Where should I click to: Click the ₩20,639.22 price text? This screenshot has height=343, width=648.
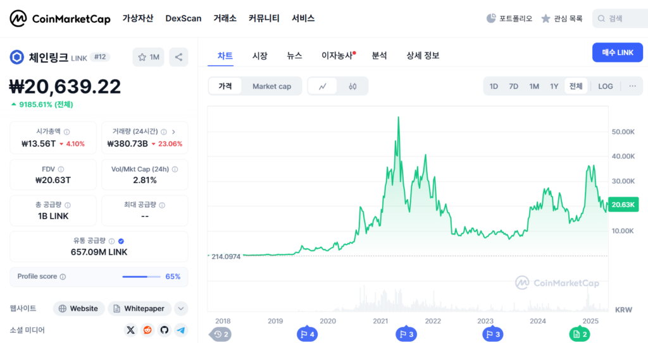pos(65,87)
